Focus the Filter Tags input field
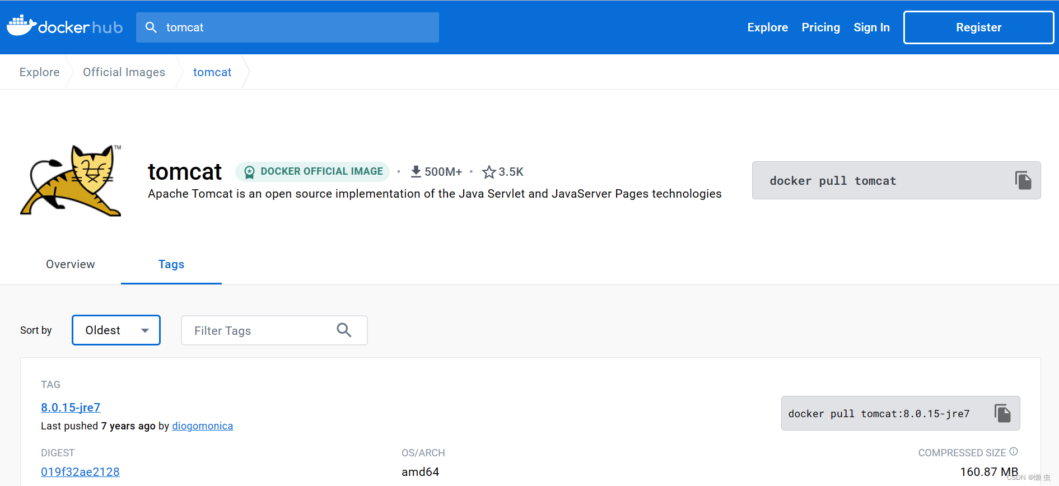 (274, 330)
